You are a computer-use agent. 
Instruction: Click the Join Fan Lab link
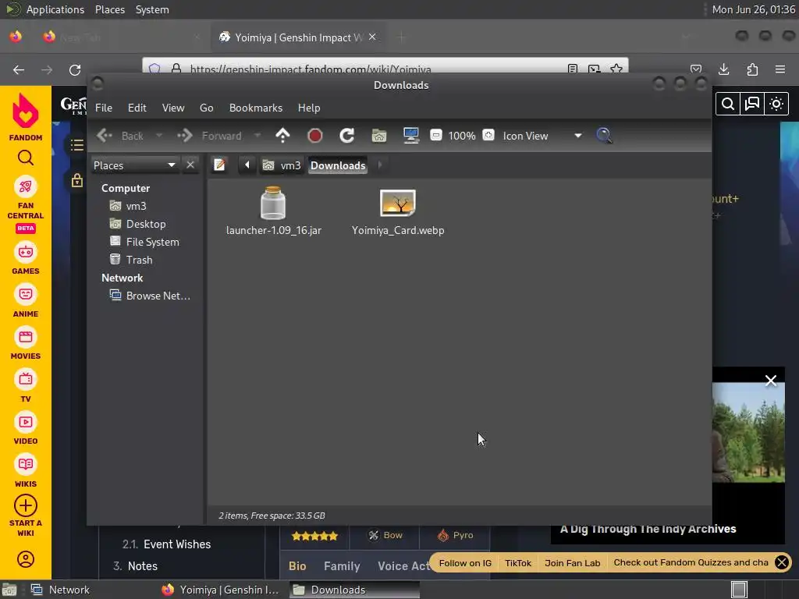pos(572,563)
